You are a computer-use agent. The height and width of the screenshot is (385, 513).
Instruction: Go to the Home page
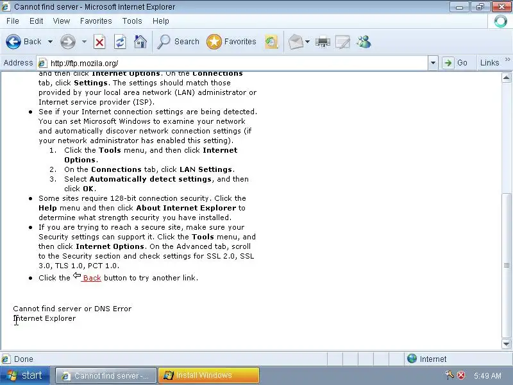tap(140, 42)
